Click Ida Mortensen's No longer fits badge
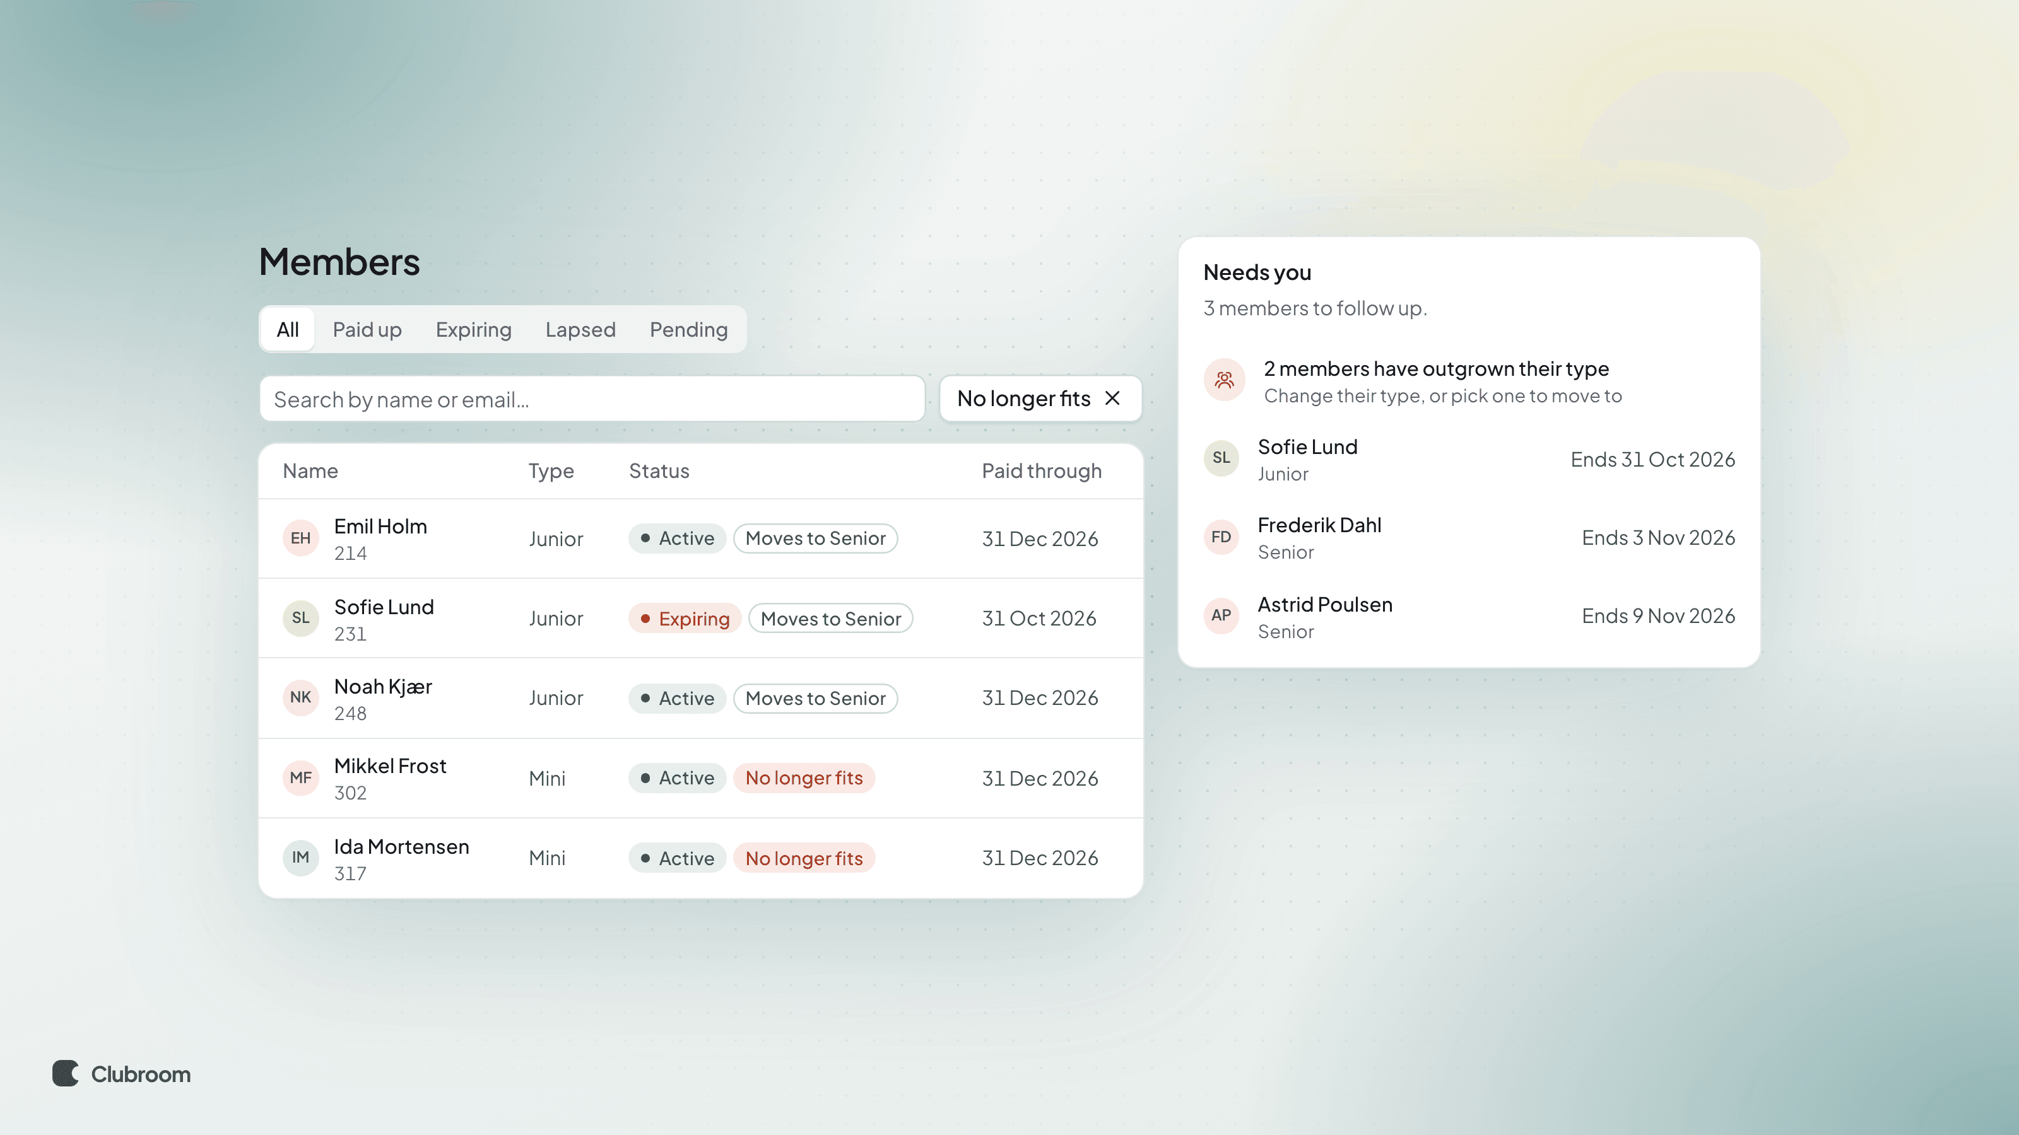The image size is (2019, 1135). pyautogui.click(x=804, y=858)
